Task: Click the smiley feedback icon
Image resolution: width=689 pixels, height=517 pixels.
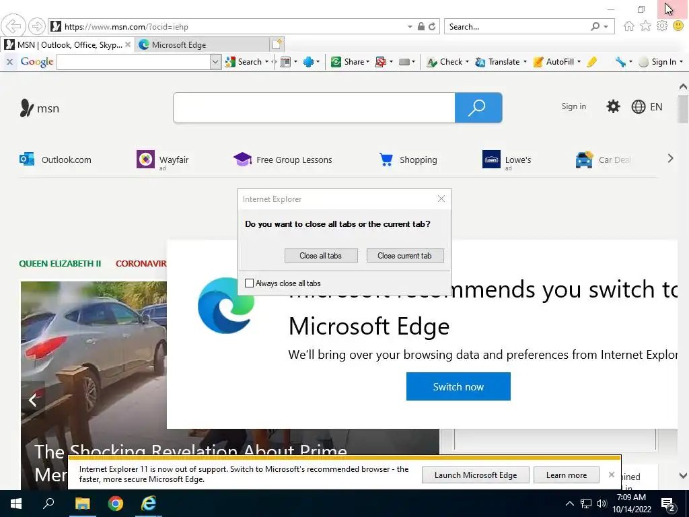Action: [x=678, y=26]
